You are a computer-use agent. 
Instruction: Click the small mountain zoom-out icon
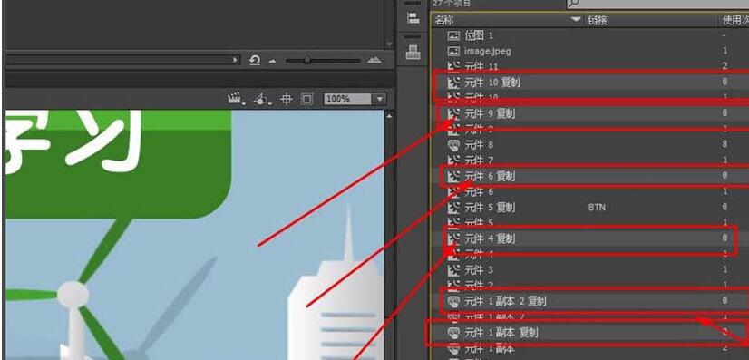click(x=273, y=61)
